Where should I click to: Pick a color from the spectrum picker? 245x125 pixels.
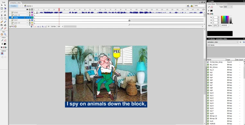225,20
